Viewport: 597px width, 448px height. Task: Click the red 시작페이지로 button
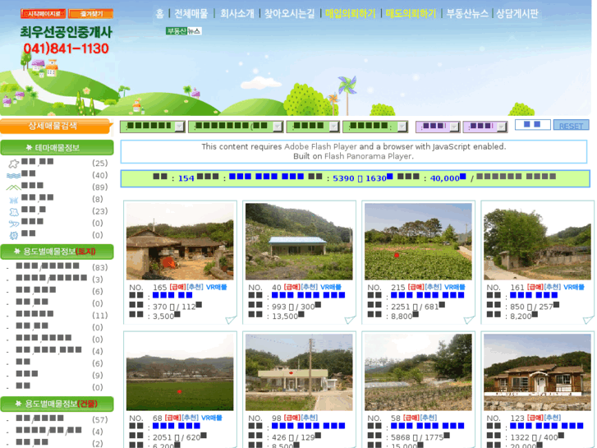[44, 14]
